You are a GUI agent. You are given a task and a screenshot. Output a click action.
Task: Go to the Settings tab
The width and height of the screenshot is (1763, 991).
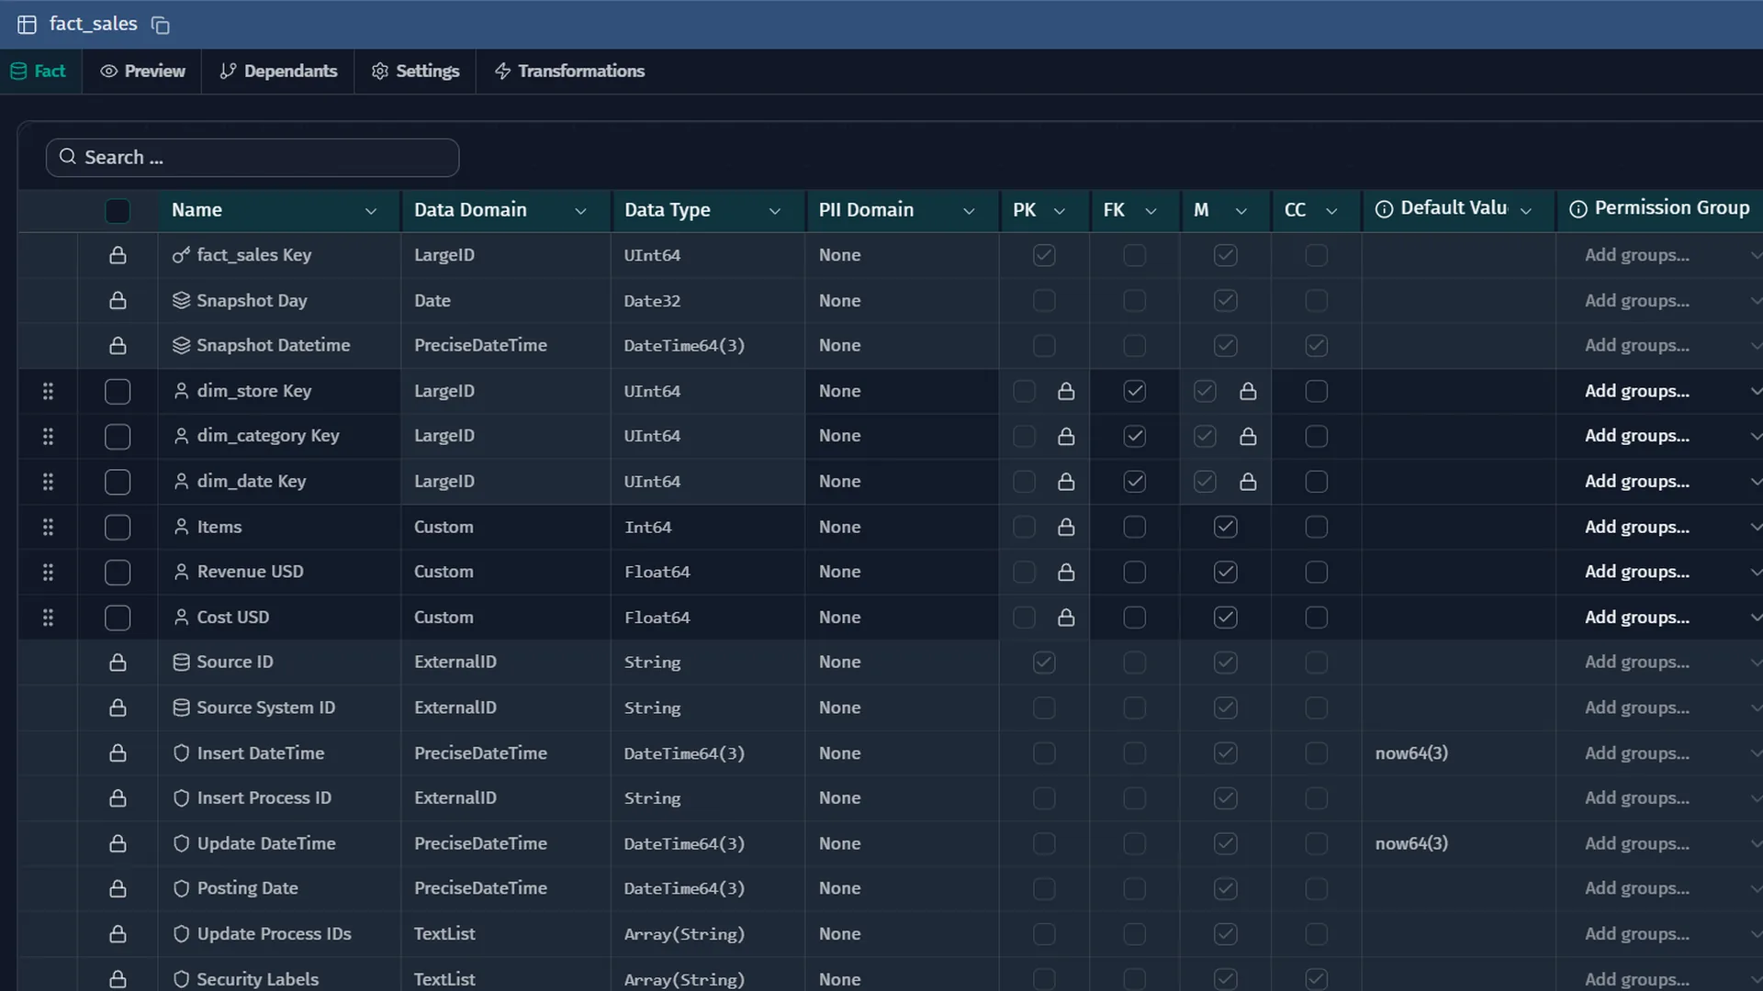pyautogui.click(x=415, y=71)
